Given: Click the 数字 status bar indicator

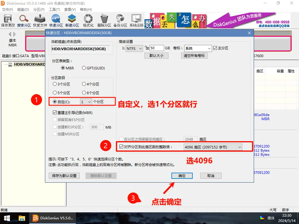Looking at the screenshot, I should click(x=286, y=210).
